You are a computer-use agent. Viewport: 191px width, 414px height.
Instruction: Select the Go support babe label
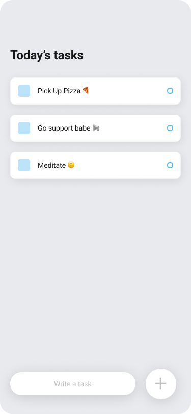(x=64, y=128)
